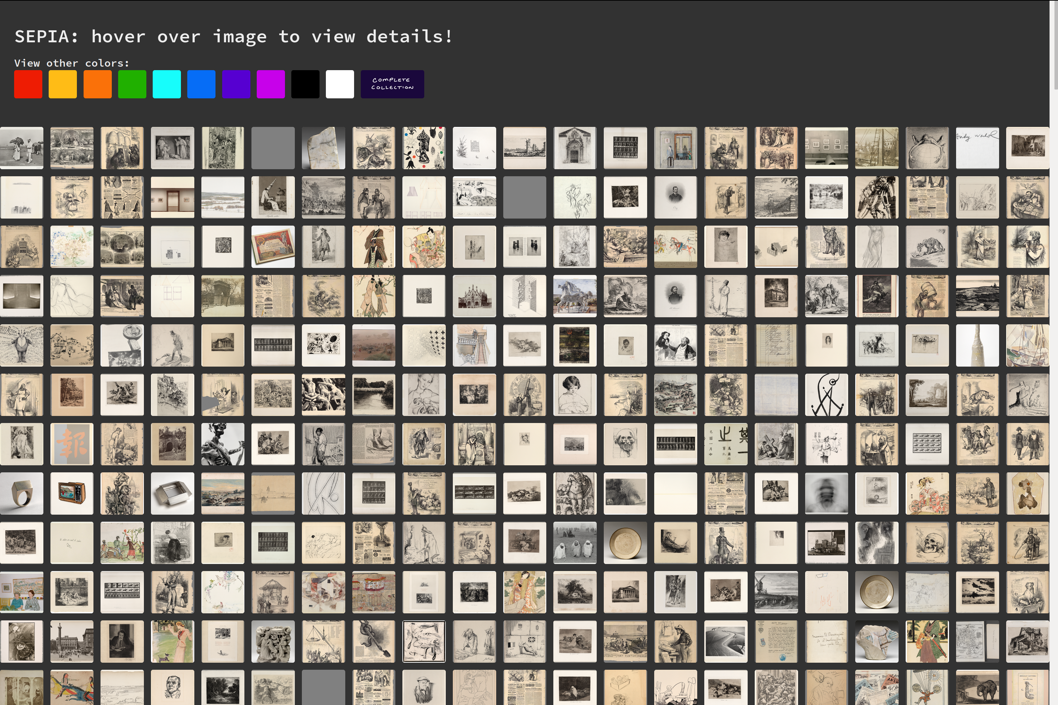
Task: Select the woman in pink suit with dog thumbnail
Action: click(x=172, y=642)
